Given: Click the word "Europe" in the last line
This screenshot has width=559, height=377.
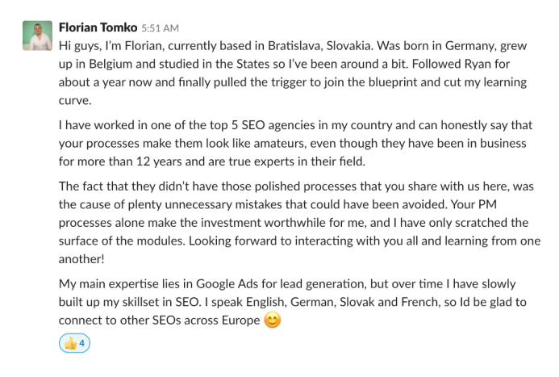Looking at the screenshot, I should (240, 320).
